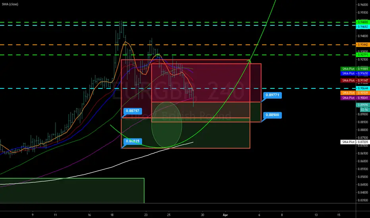Select the green ellipse drawing on chart
Image resolution: width=370 pixels, height=218 pixels.
[x=167, y=125]
